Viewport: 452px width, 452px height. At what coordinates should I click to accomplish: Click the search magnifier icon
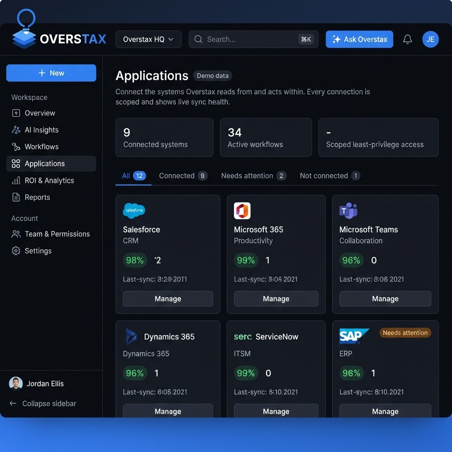click(x=198, y=39)
